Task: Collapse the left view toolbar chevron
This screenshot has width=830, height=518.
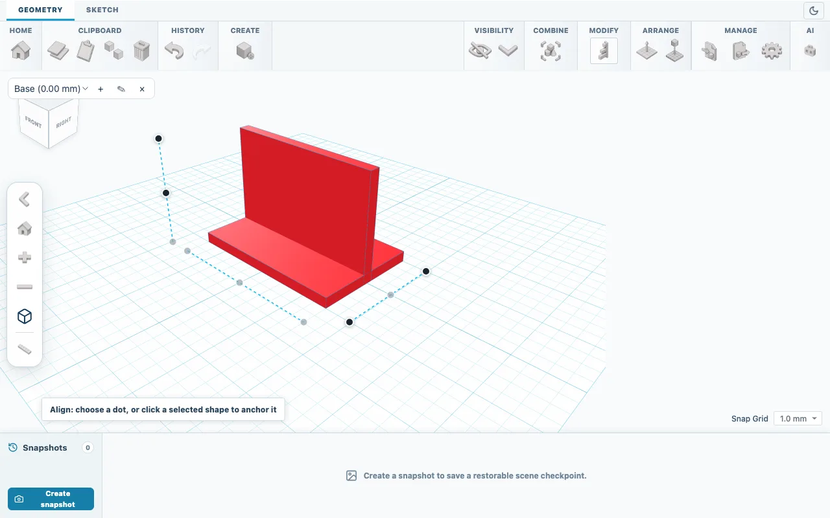Action: click(25, 199)
